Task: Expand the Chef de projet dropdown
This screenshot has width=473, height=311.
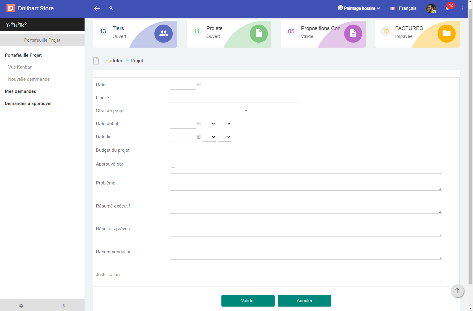Action: pos(210,111)
